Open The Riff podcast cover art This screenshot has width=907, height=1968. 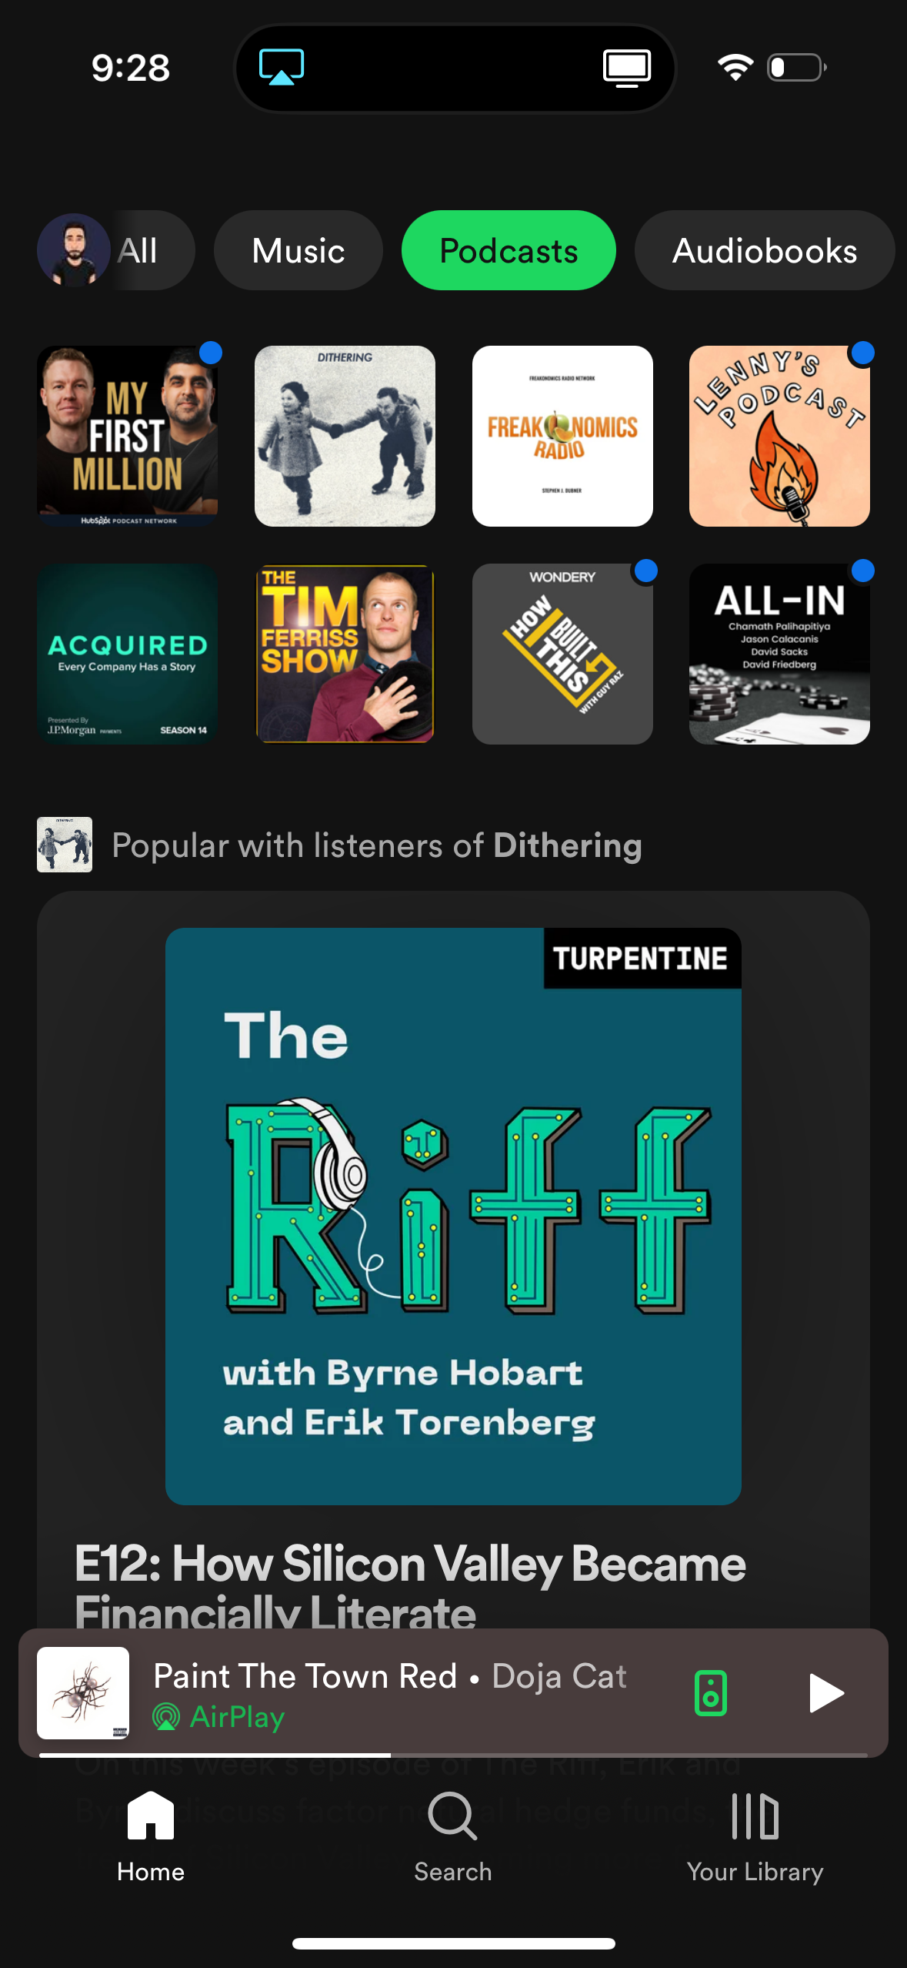[x=453, y=1217]
